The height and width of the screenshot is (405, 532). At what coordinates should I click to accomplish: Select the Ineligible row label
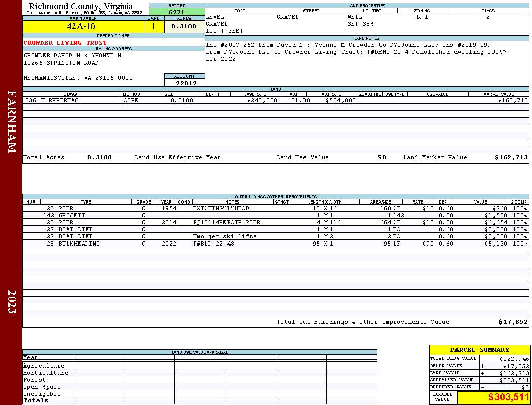click(x=42, y=394)
